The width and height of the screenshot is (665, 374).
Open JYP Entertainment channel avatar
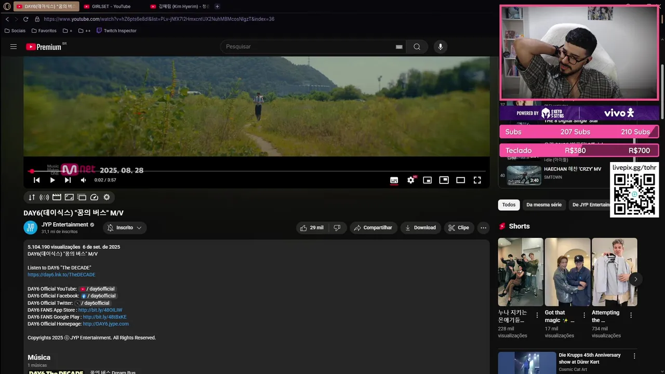(x=31, y=228)
